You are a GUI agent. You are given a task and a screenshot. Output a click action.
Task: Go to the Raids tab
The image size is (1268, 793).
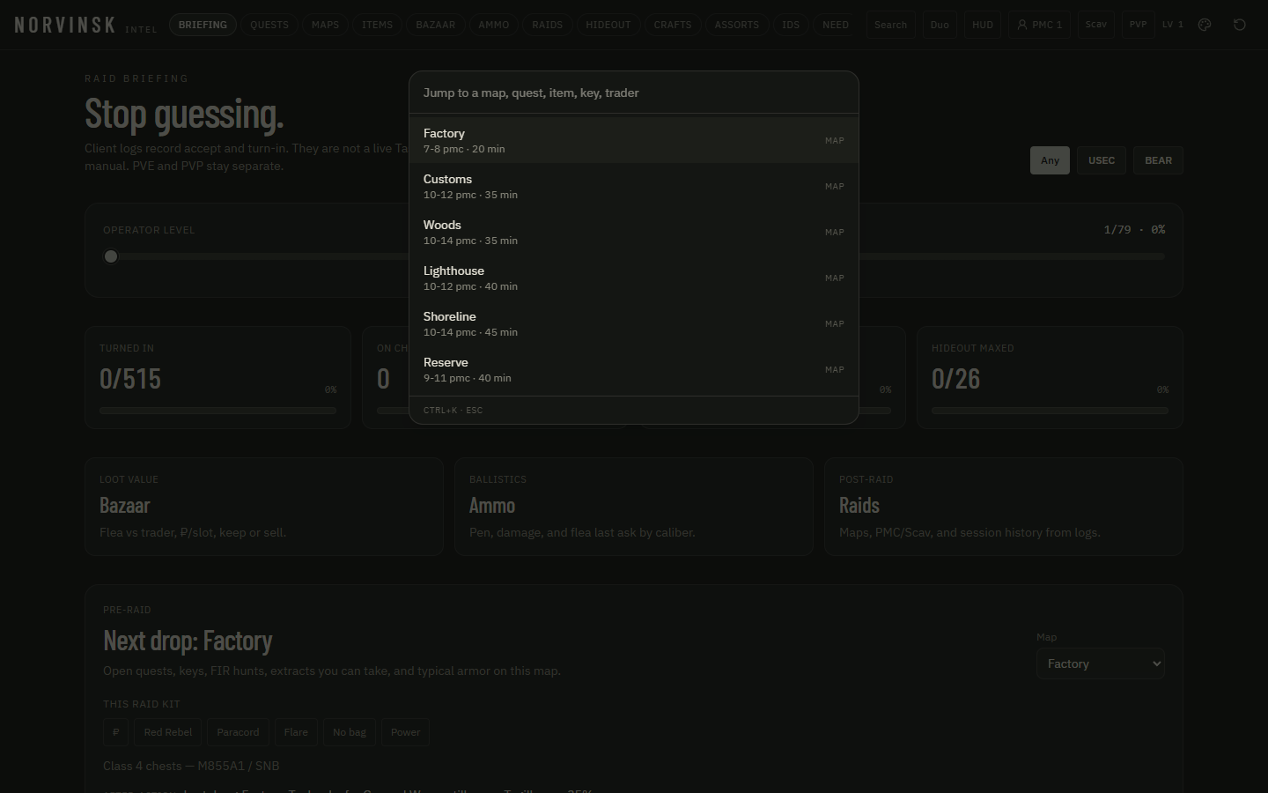[548, 25]
